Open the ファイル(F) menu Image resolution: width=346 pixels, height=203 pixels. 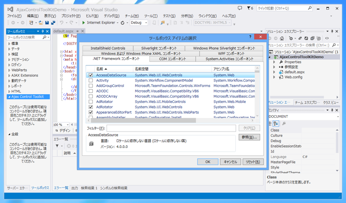point(15,16)
